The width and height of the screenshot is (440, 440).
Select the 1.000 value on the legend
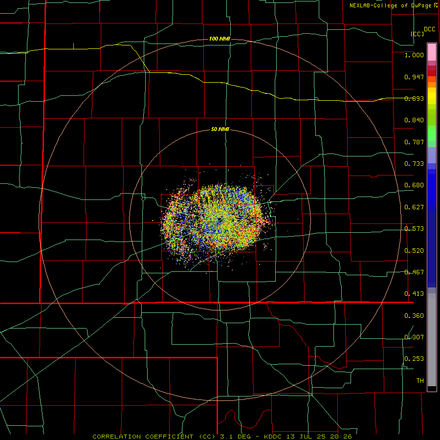click(414, 55)
